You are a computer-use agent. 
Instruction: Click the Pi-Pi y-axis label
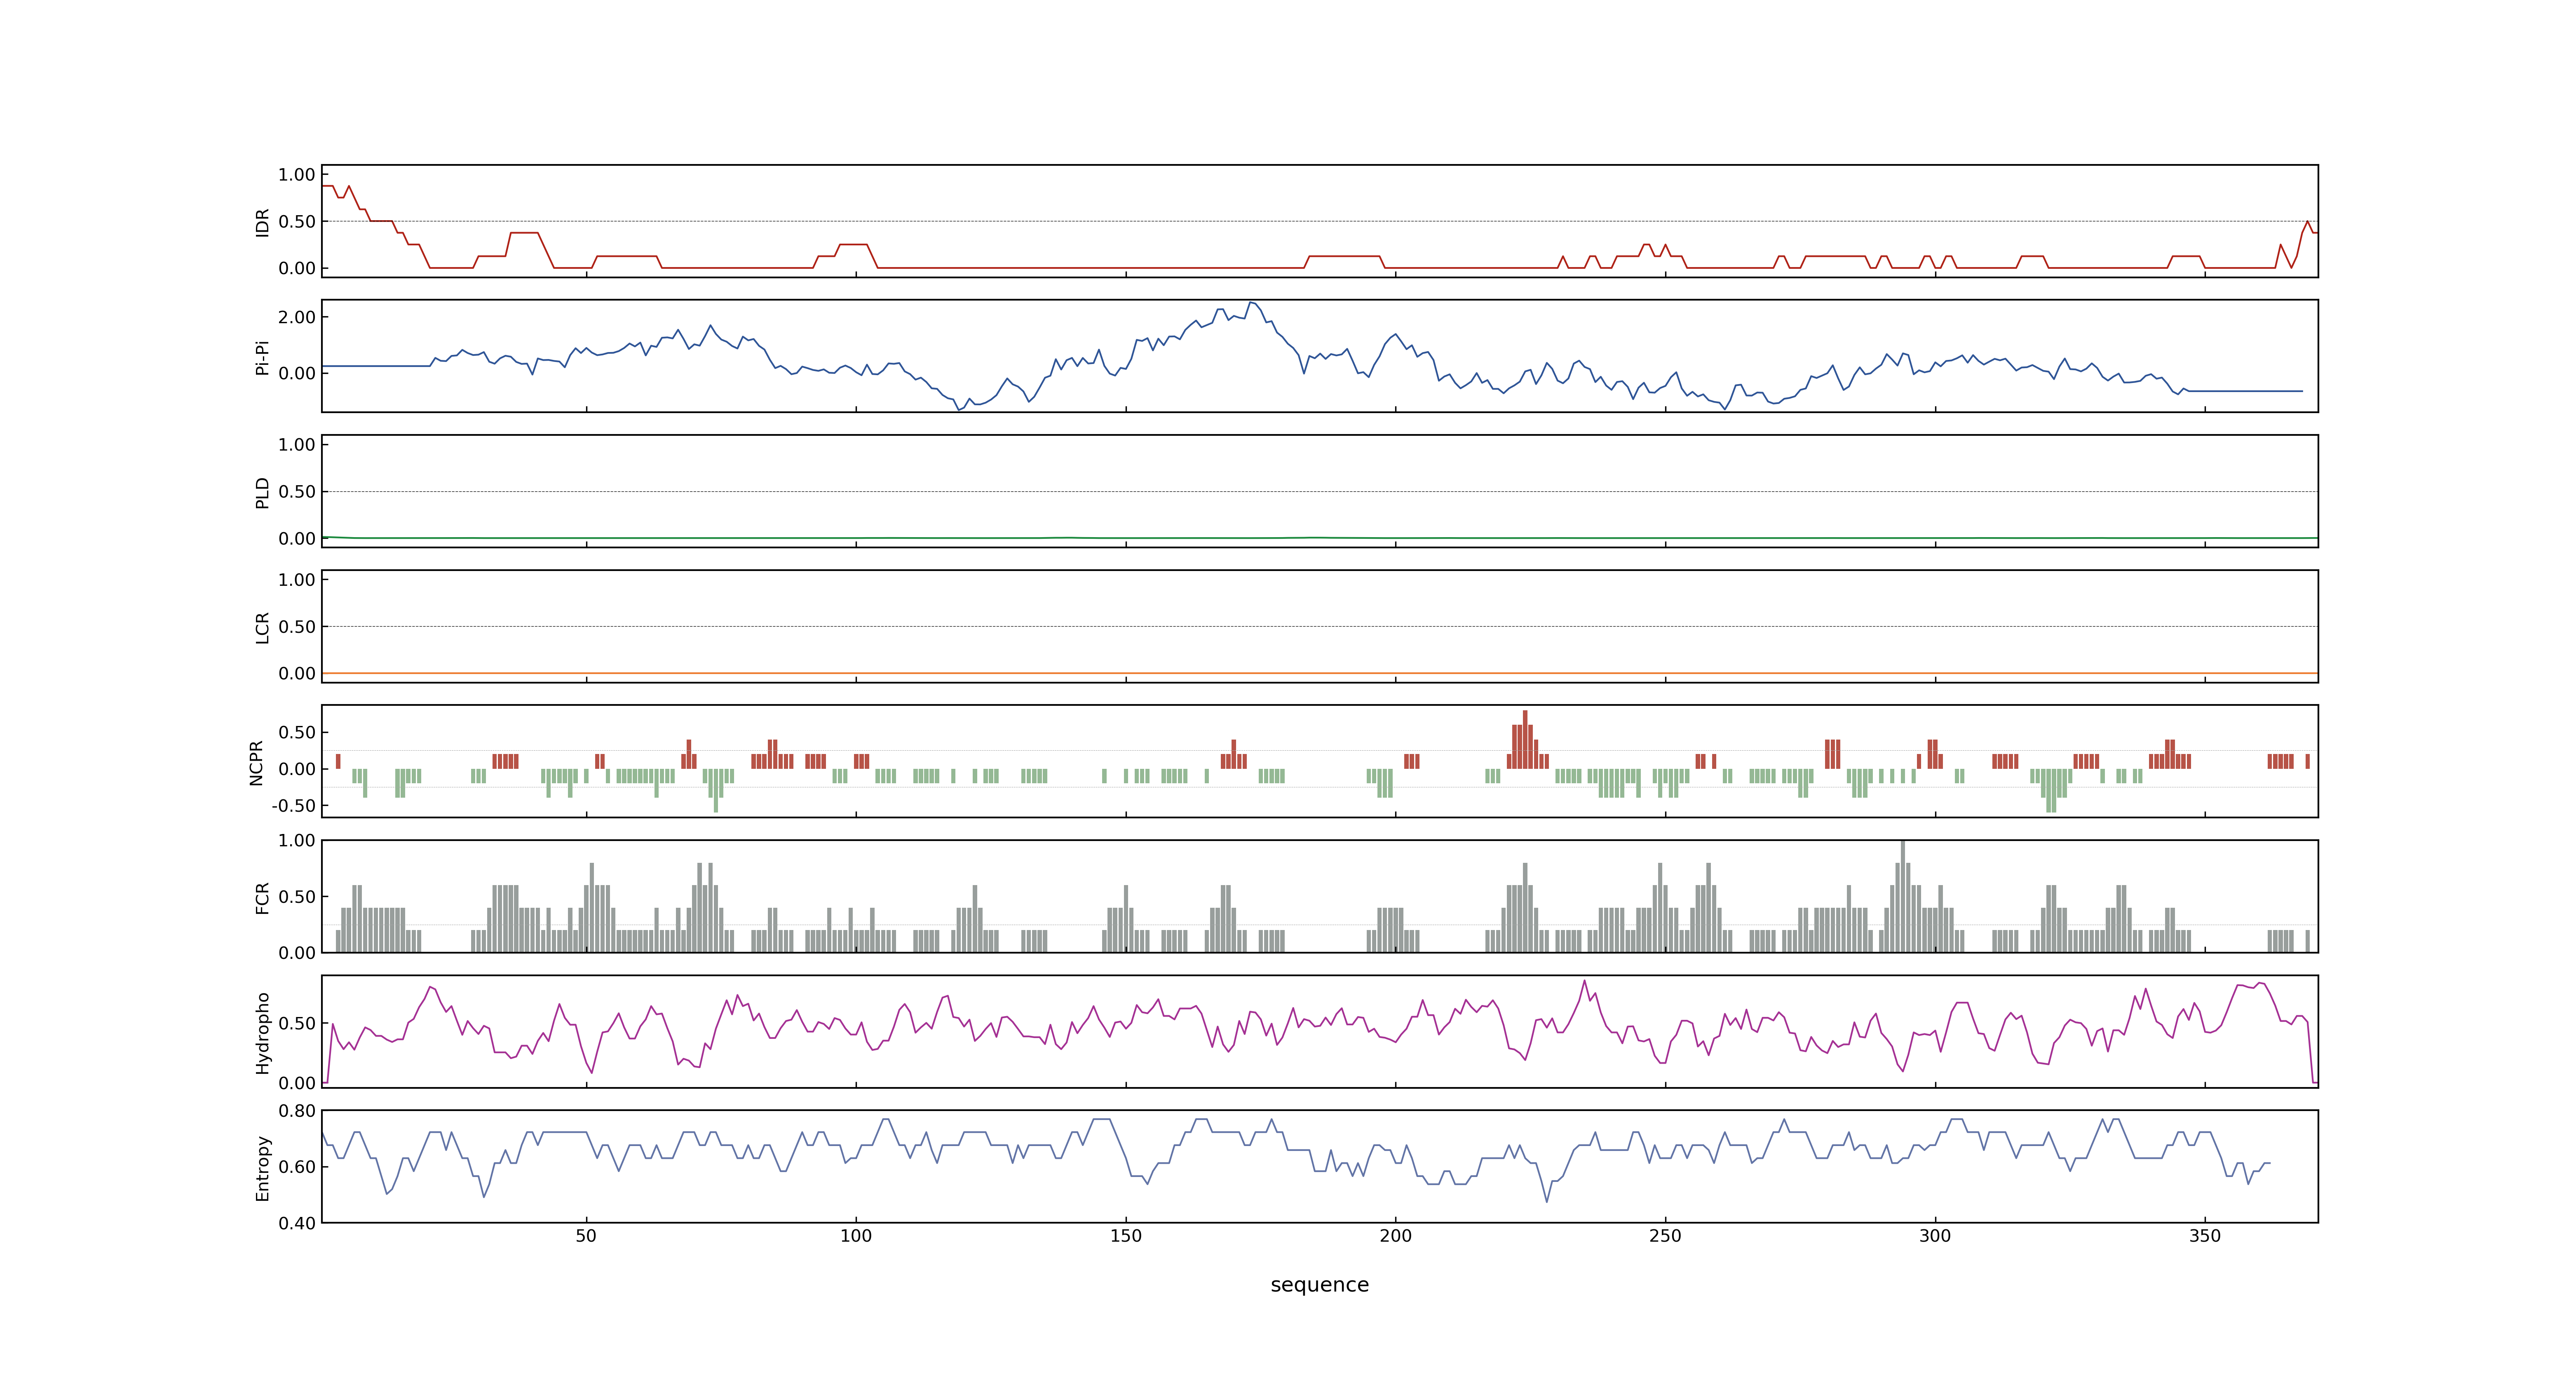pos(262,358)
